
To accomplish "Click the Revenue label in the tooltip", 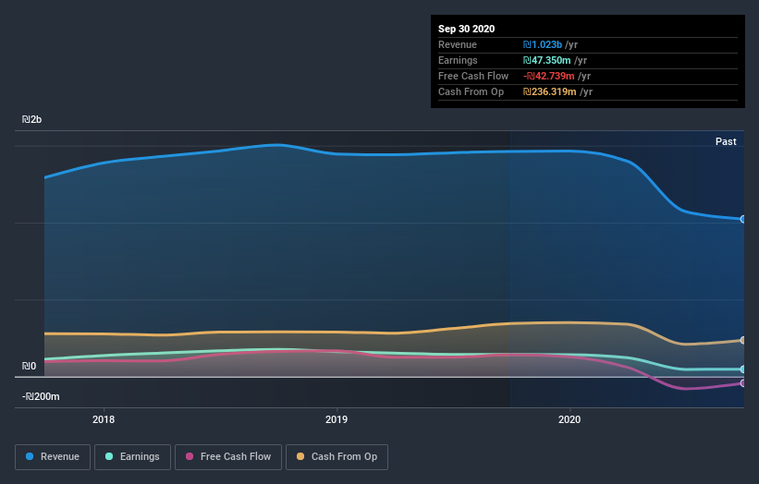I will [458, 44].
